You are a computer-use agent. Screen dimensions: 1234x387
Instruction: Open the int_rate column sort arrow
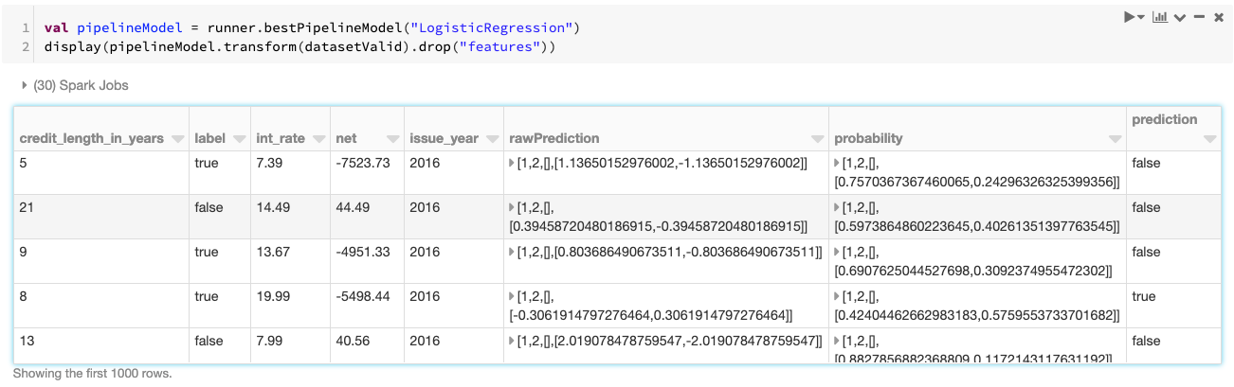click(318, 139)
